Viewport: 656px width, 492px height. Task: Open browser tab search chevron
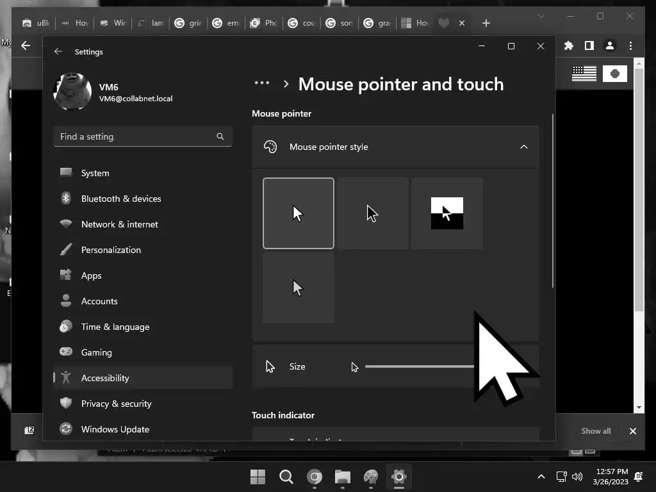point(541,16)
